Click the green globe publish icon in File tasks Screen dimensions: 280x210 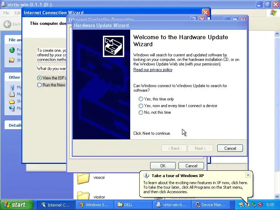coord(12,50)
